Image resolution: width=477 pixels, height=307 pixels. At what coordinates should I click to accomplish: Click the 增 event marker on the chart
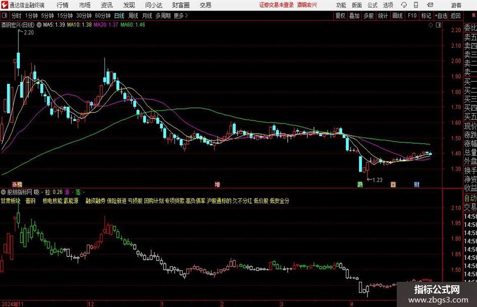click(x=217, y=184)
